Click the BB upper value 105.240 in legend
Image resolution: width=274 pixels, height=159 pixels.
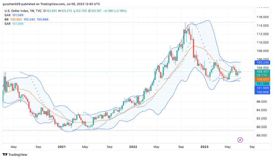coord(29,19)
